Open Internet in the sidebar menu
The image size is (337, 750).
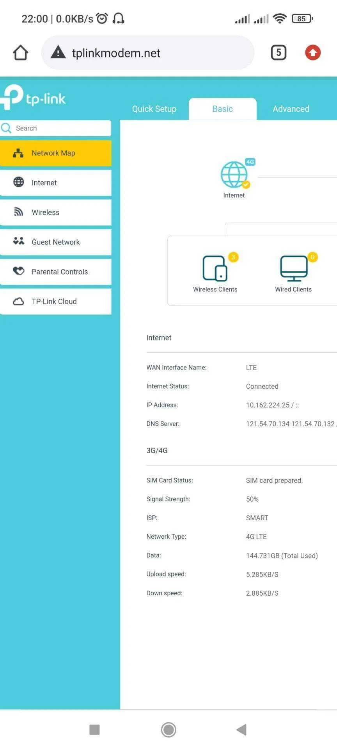pyautogui.click(x=56, y=183)
